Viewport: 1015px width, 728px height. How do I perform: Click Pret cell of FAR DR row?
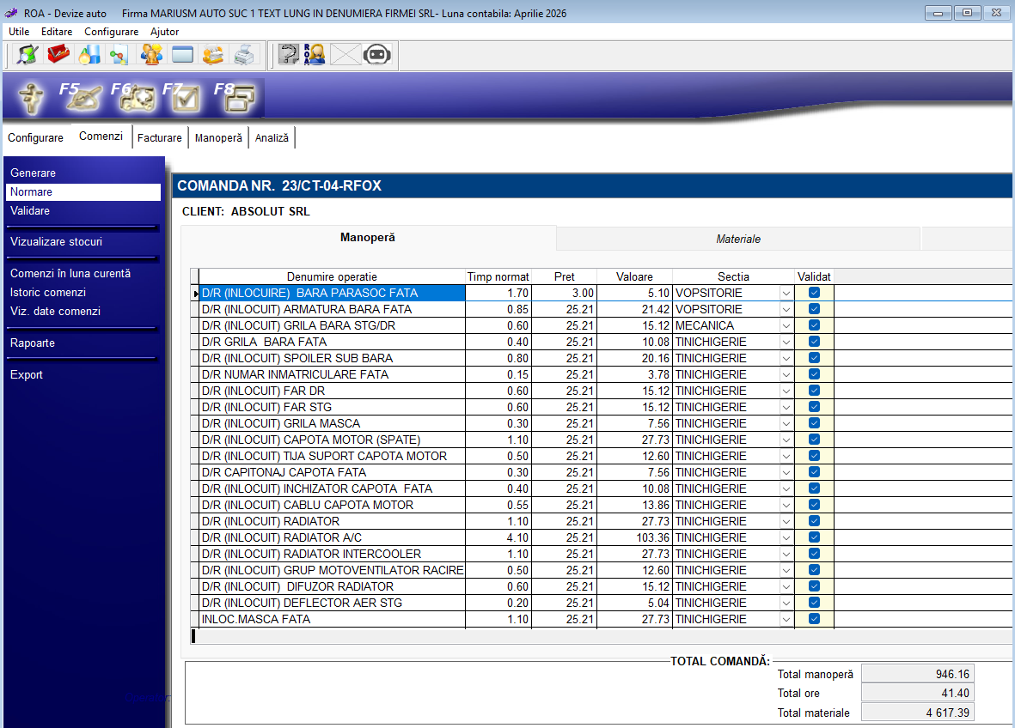point(565,391)
